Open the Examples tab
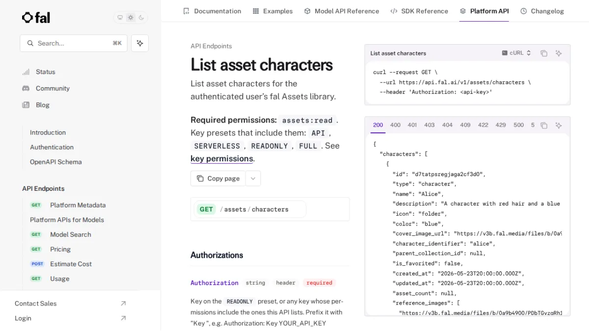 click(272, 11)
